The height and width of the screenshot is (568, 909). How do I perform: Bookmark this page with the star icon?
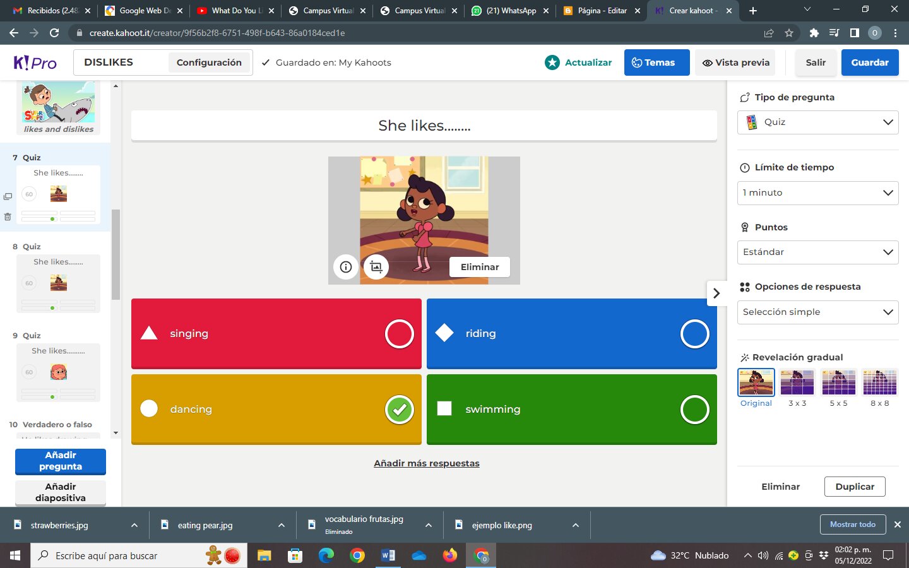pyautogui.click(x=789, y=33)
